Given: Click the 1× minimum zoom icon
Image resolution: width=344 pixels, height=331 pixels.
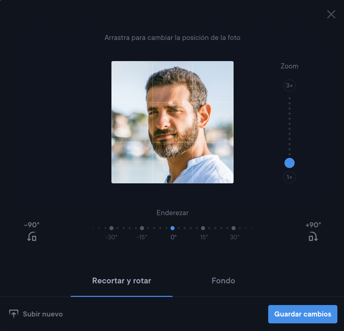Looking at the screenshot, I should coord(289,177).
